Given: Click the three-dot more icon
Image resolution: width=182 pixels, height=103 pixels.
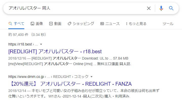Looking at the screenshot, I should click(127, 24).
